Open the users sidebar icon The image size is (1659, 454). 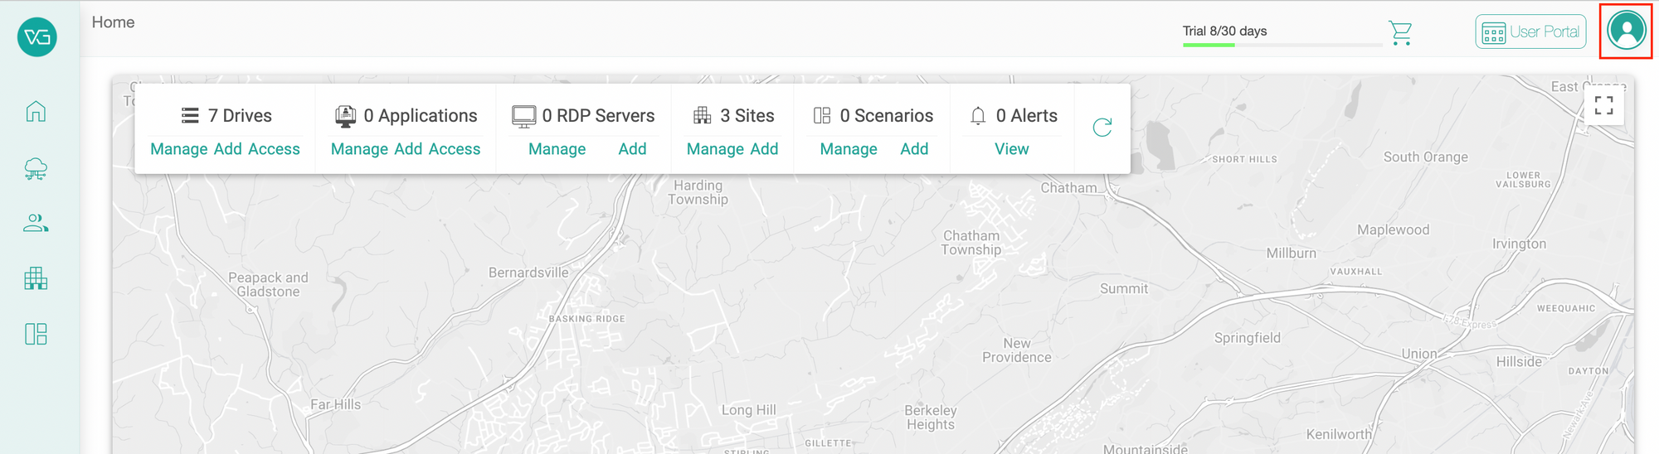pyautogui.click(x=36, y=223)
